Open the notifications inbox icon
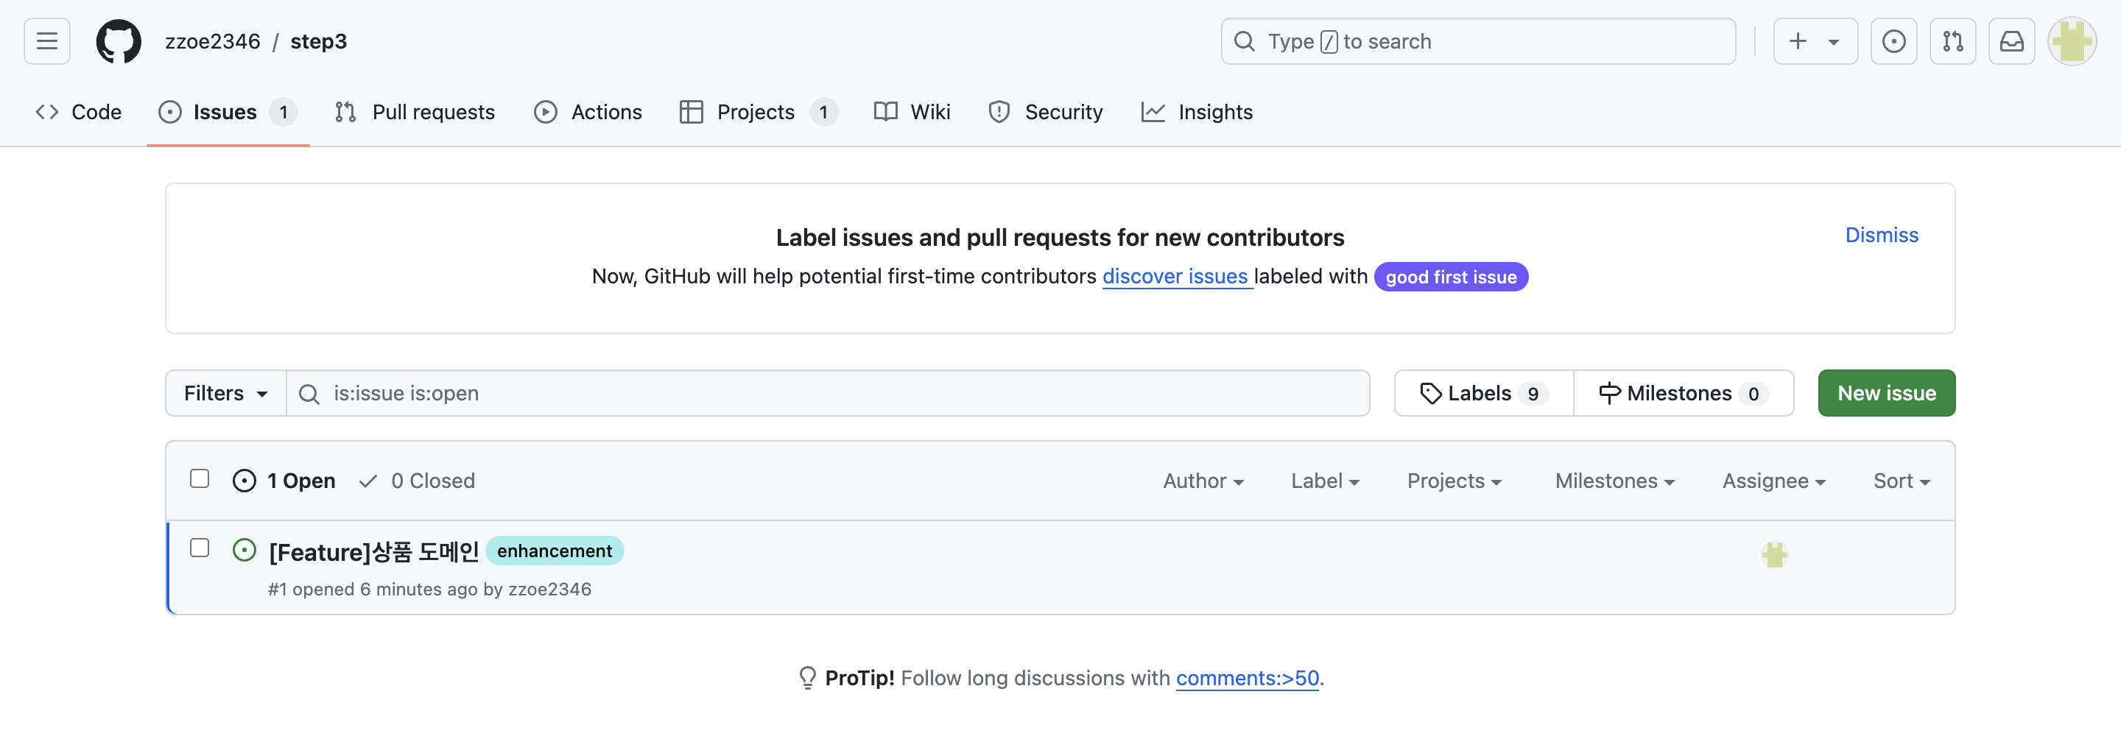This screenshot has height=736, width=2121. (x=2011, y=41)
